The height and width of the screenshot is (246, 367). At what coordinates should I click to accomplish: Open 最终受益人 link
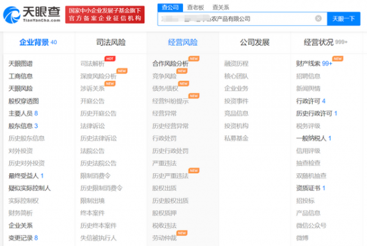23,176
